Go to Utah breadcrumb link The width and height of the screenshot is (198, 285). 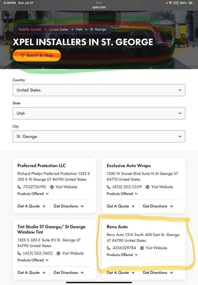(x=79, y=29)
